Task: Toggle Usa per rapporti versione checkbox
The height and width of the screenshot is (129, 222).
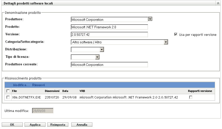Action: (176, 35)
